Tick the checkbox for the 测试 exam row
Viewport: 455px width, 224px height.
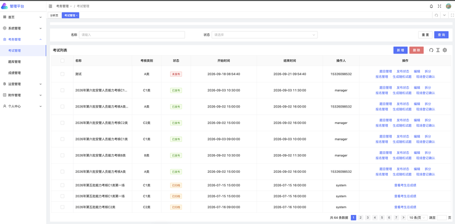tap(63, 74)
